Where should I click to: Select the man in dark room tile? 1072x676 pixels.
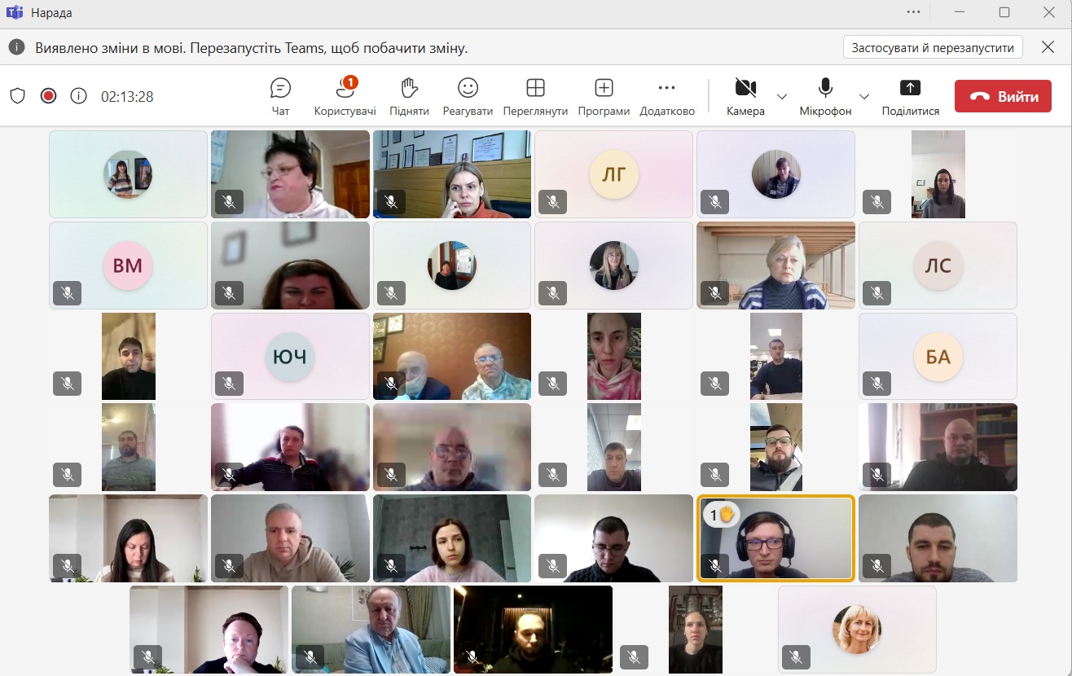click(533, 630)
